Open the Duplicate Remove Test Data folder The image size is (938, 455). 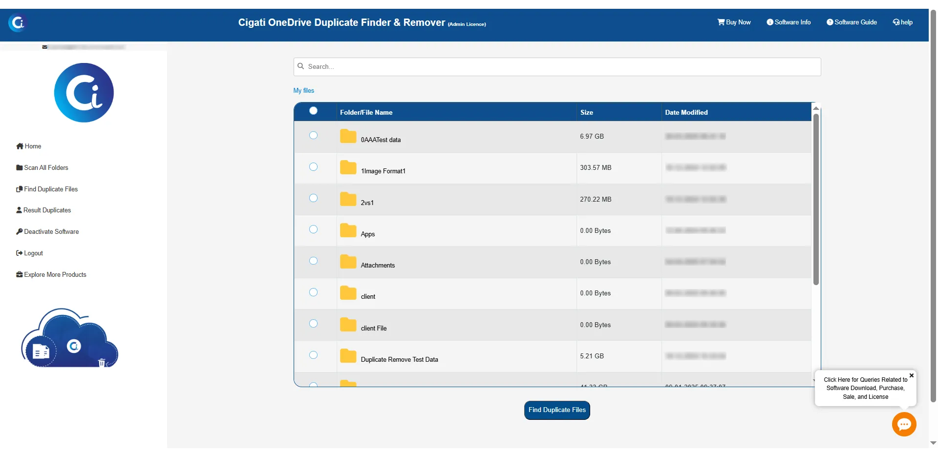coord(399,360)
